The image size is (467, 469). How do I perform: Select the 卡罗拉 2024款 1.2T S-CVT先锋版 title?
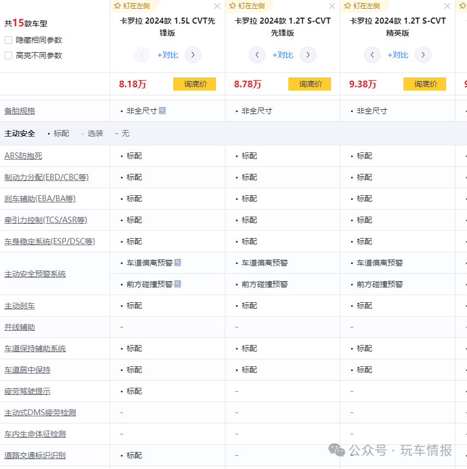282,27
